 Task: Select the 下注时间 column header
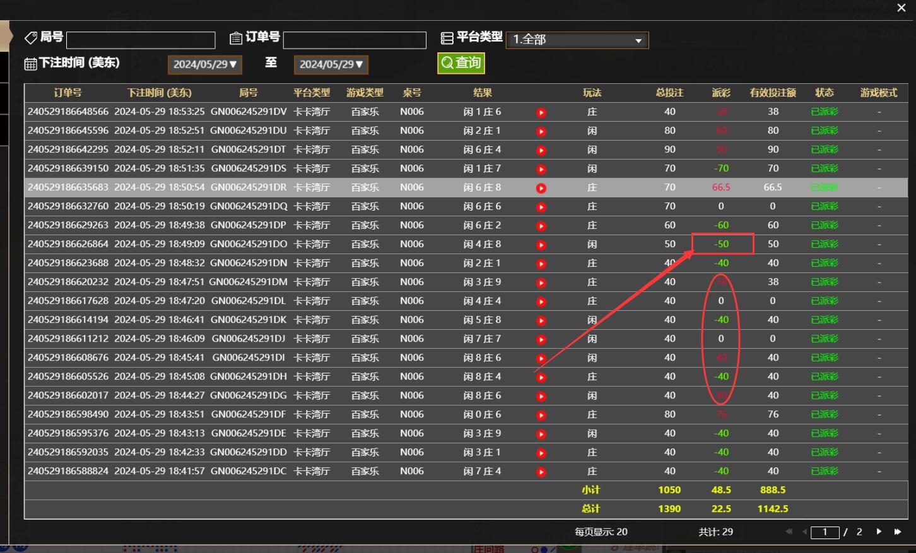[x=159, y=93]
